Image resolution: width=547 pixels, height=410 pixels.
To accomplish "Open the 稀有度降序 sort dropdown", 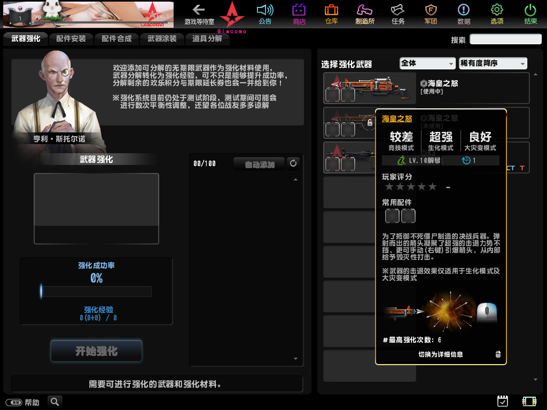I will coord(493,64).
